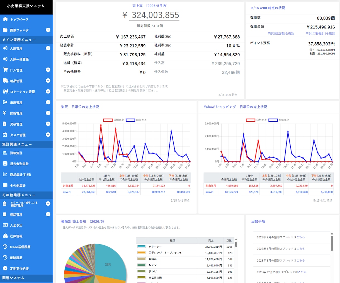Click the 種類別 table scrollbar

tap(236, 244)
